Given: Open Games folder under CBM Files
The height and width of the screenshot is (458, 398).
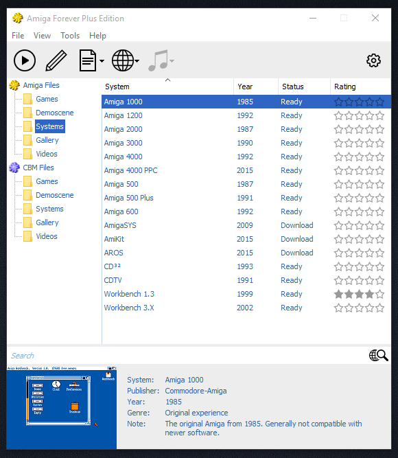Looking at the screenshot, I should tap(47, 181).
